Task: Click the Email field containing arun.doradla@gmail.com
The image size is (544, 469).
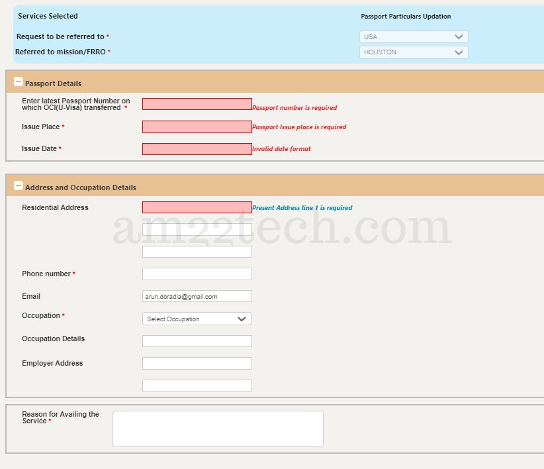Action: pos(197,295)
